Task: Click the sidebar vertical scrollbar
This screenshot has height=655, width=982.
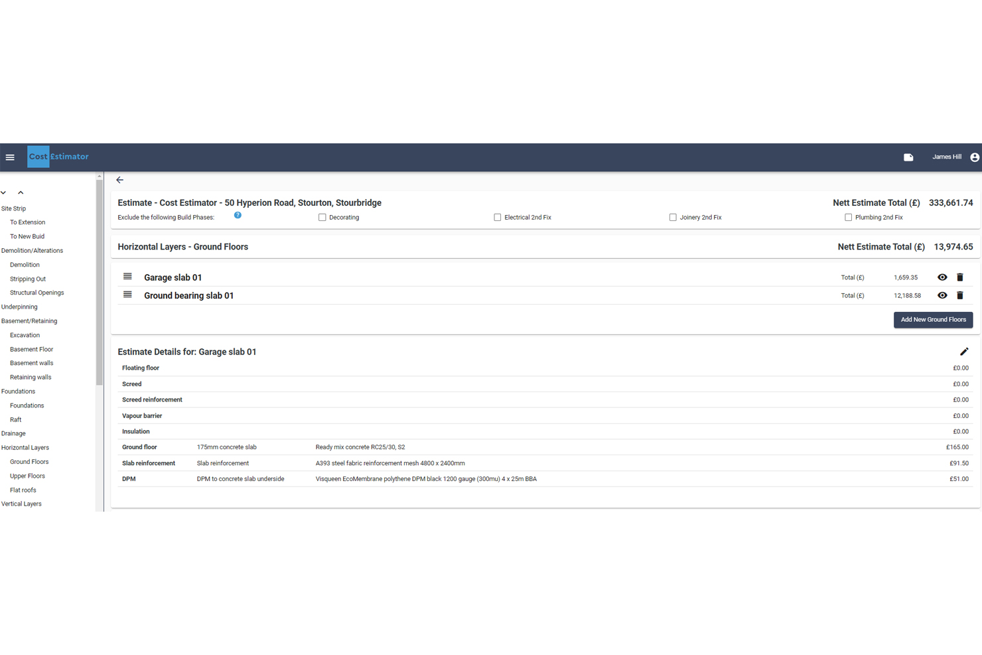Action: (x=100, y=282)
